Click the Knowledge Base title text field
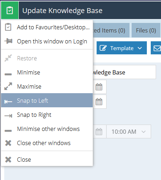The image size is (161, 180). pos(124,72)
